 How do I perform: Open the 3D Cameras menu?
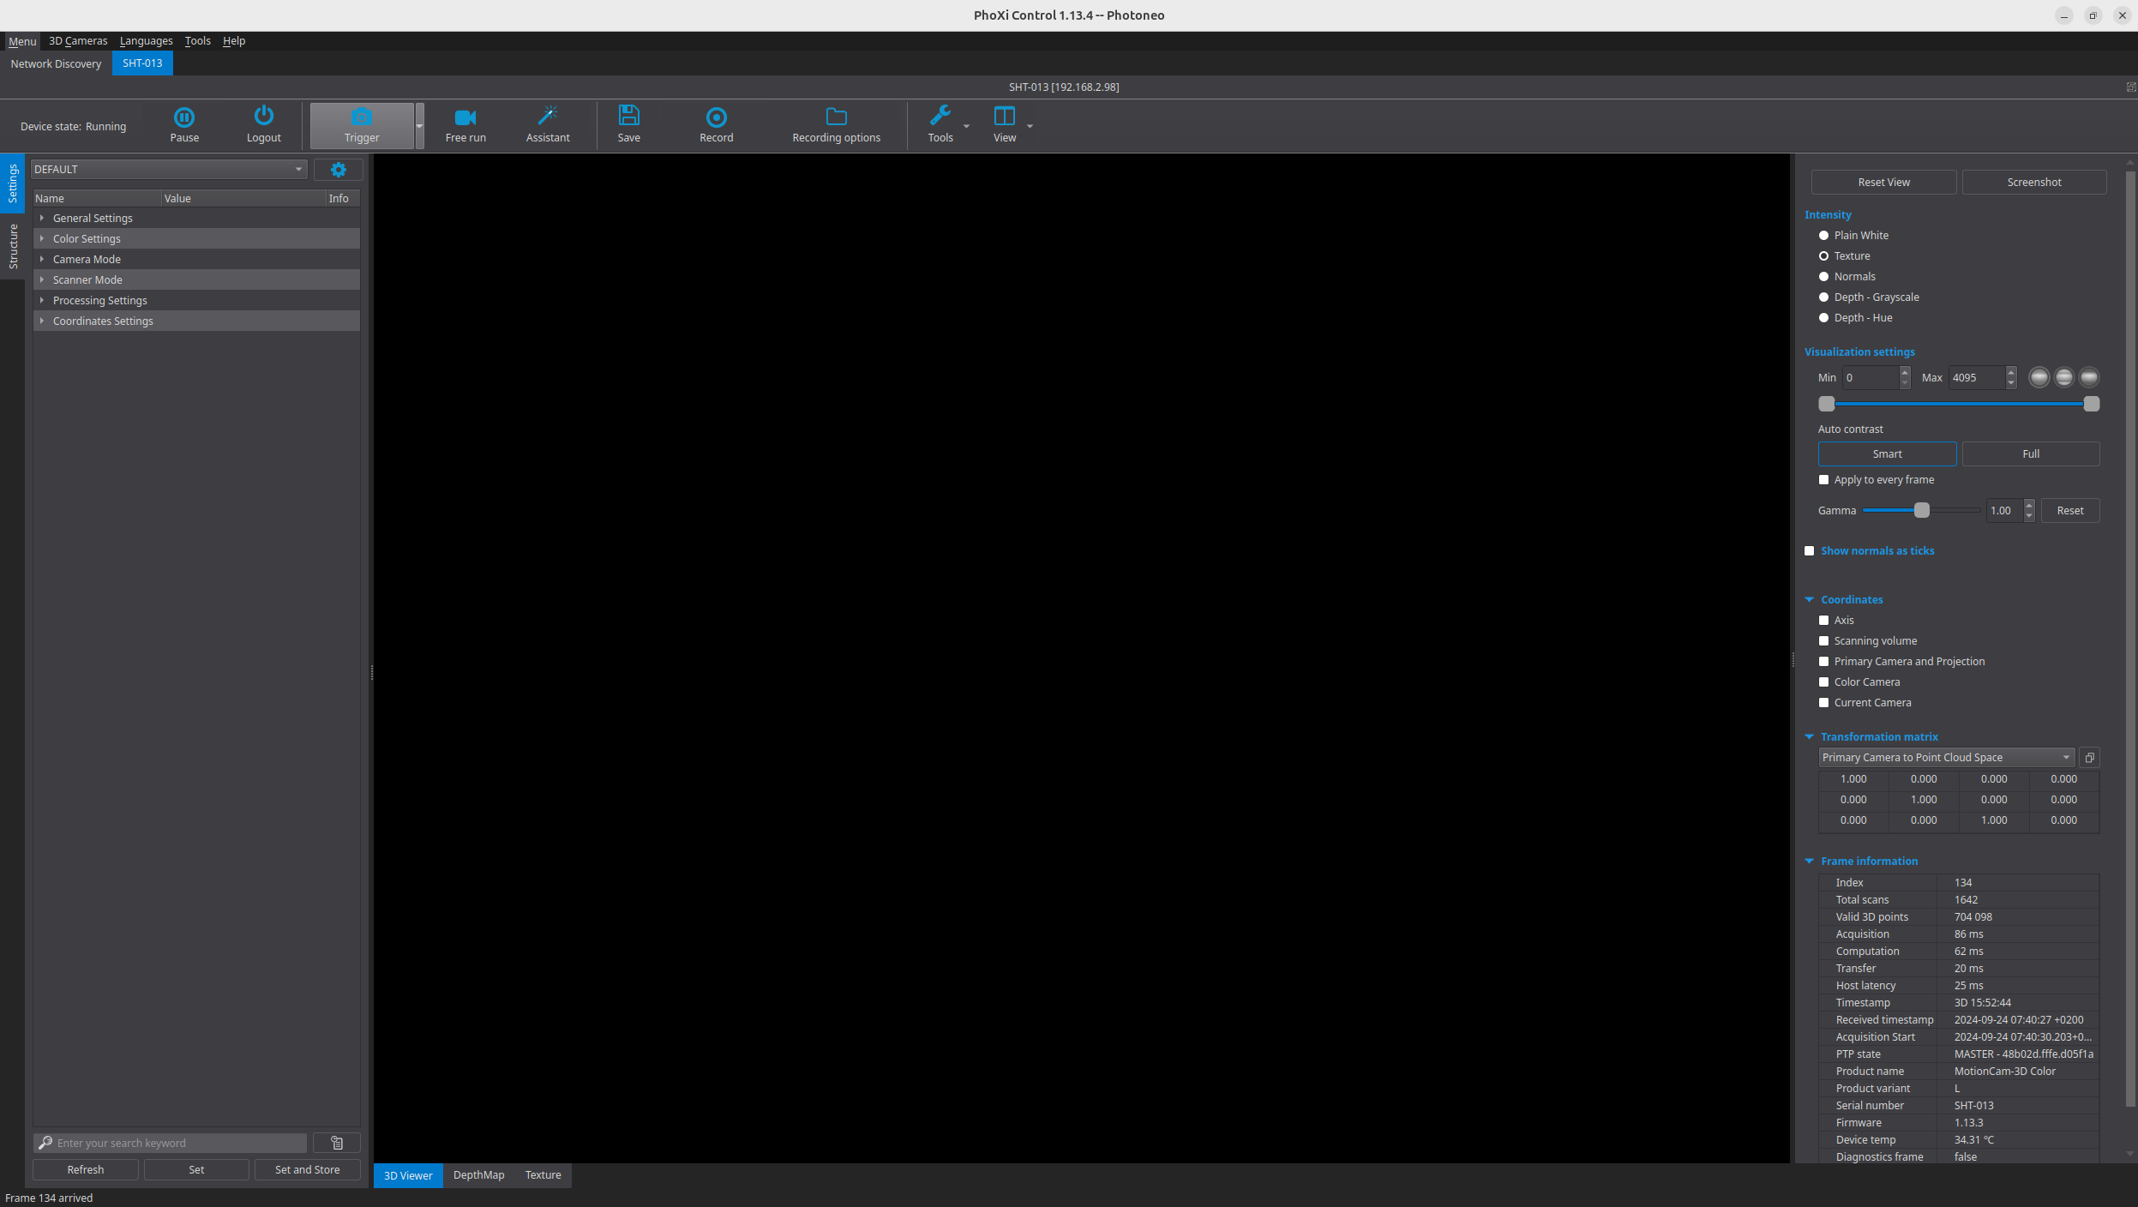[78, 41]
